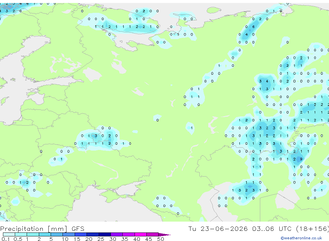Click the 1–2 mm legend color swatch

click(x=33, y=234)
